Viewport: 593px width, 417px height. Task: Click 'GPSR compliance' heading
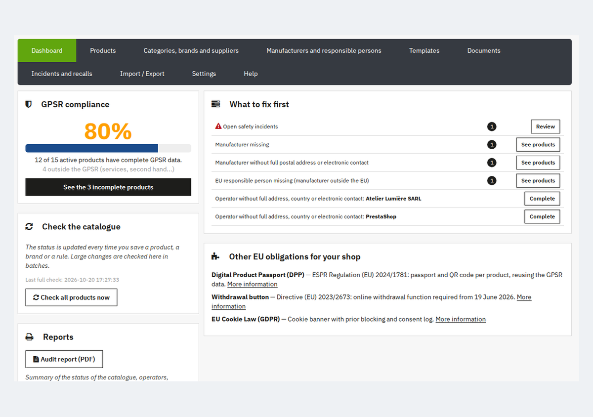75,104
